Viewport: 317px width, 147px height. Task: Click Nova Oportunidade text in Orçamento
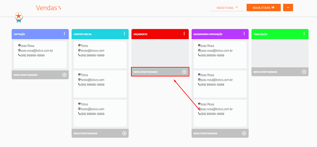tap(145, 72)
